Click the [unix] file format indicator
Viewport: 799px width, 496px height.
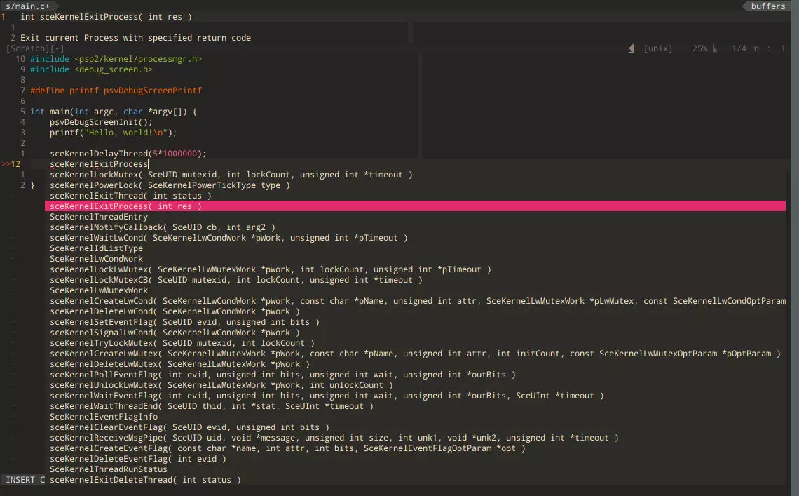tap(657, 48)
